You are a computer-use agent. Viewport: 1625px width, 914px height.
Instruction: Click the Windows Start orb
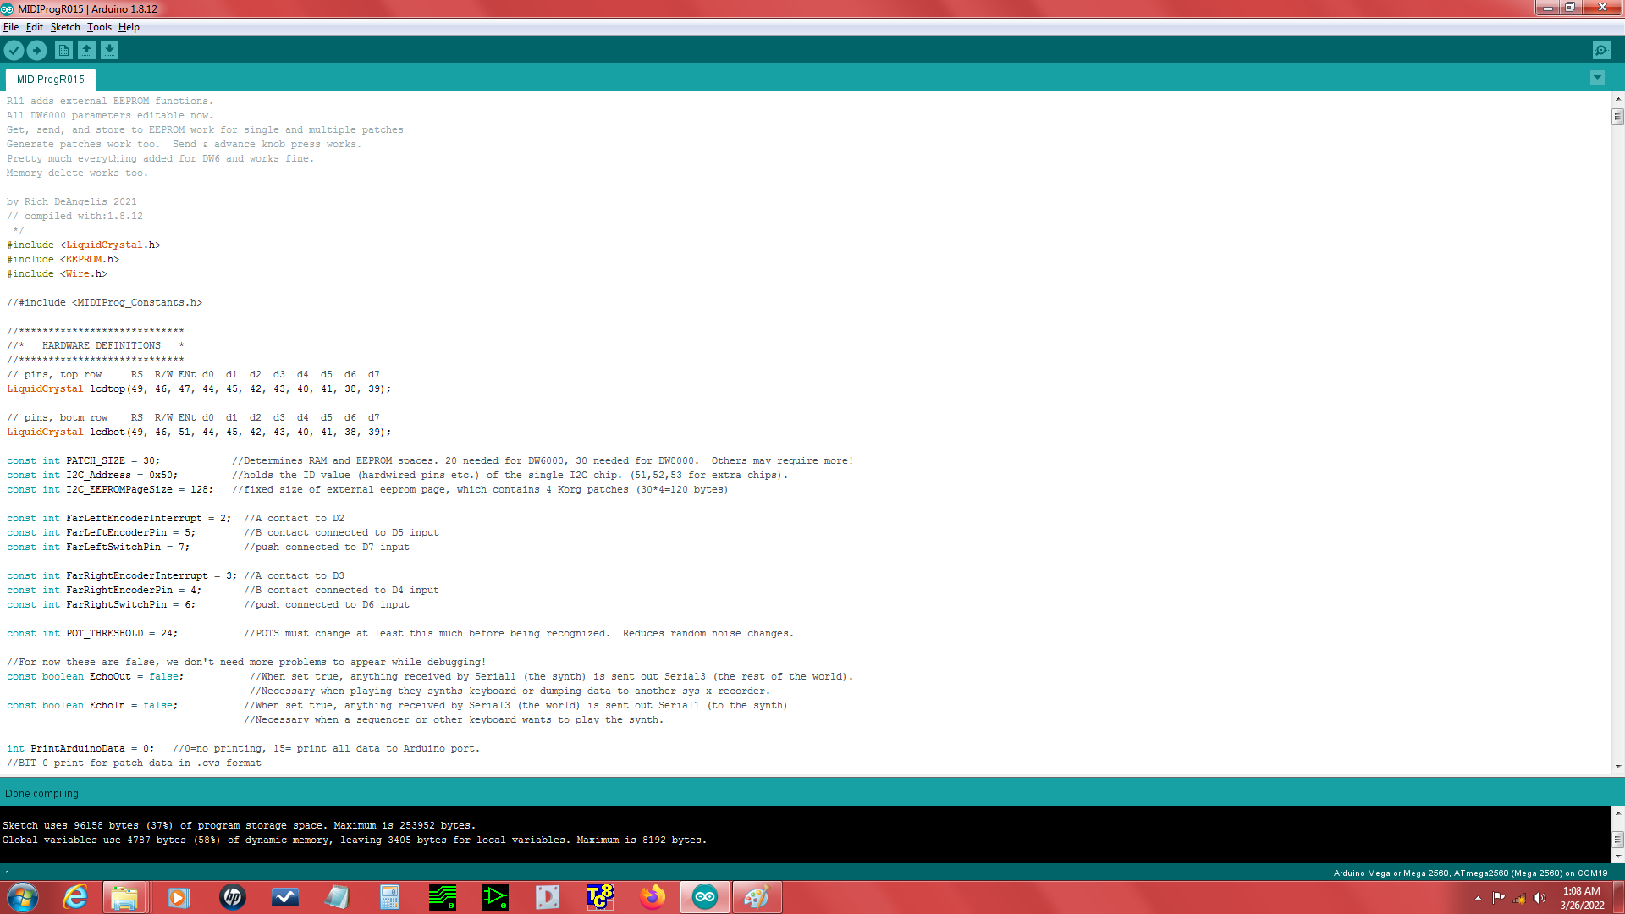tap(21, 896)
